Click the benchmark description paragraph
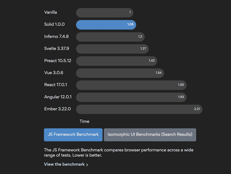Image resolution: width=231 pixels, height=174 pixels. [x=119, y=153]
